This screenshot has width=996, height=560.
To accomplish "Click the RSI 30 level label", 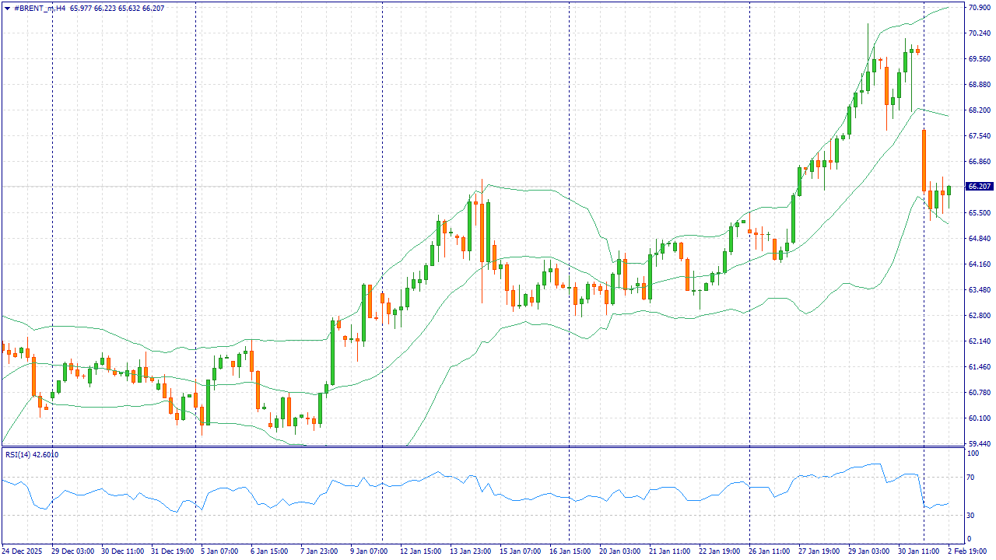I will point(973,515).
